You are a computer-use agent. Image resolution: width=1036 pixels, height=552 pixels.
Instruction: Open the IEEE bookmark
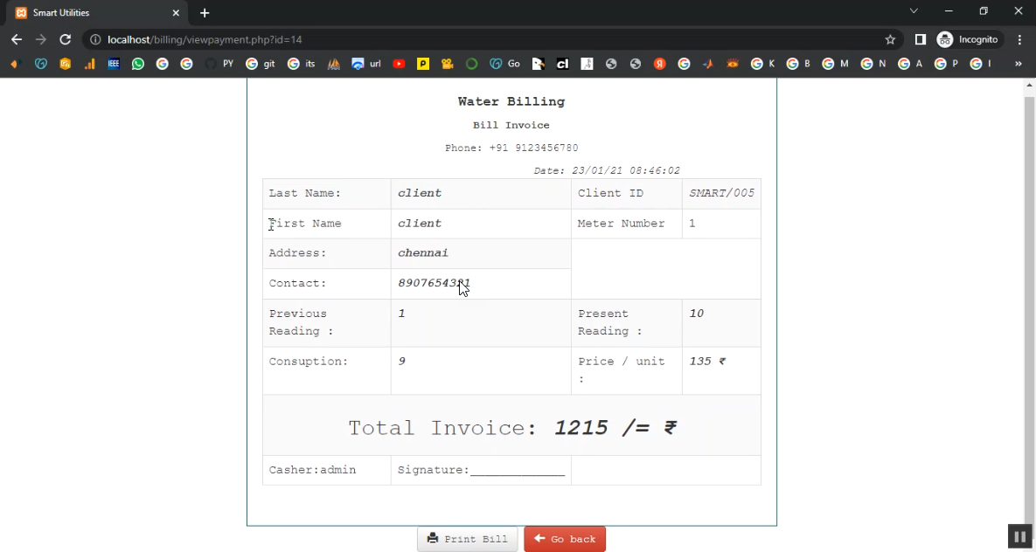[114, 64]
